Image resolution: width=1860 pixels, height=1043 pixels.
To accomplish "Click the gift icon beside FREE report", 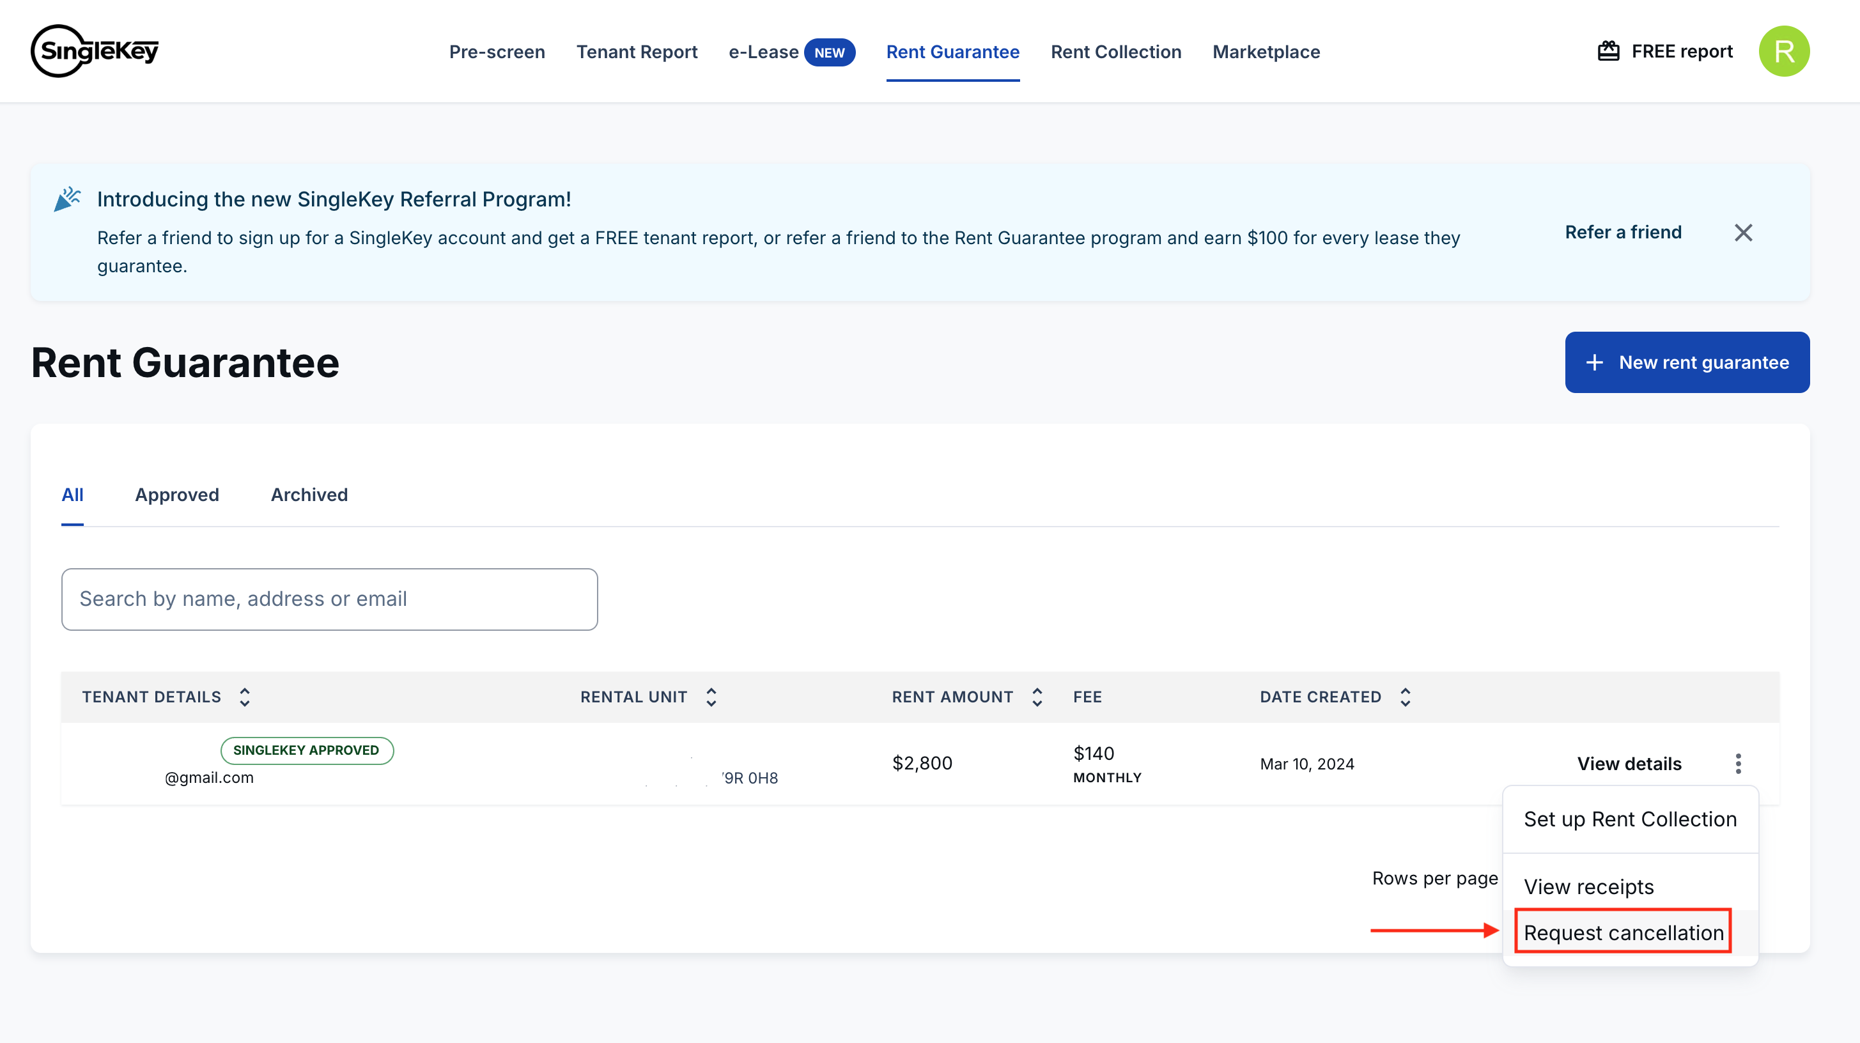I will tap(1608, 51).
